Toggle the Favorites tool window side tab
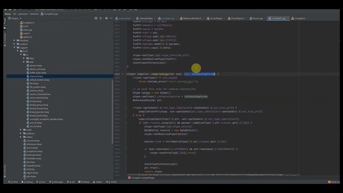Image resolution: width=343 pixels, height=193 pixels. pyautogui.click(x=5, y=172)
